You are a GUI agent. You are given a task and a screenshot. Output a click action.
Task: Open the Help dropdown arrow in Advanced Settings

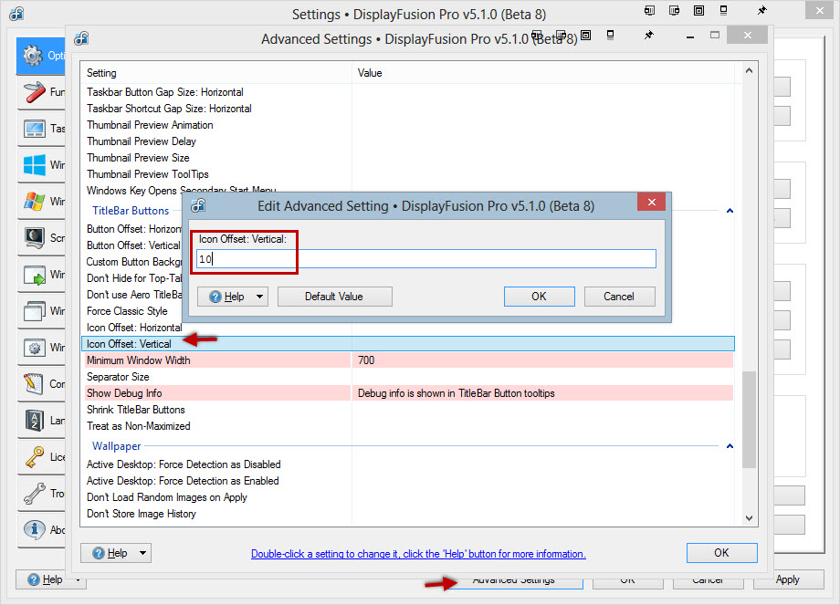[143, 553]
